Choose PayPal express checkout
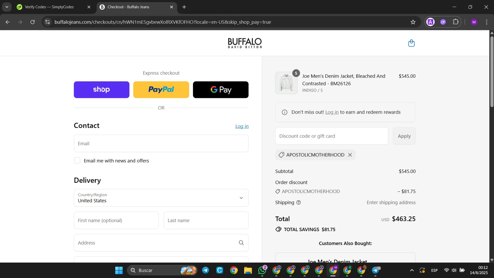This screenshot has height=278, width=494. click(161, 90)
